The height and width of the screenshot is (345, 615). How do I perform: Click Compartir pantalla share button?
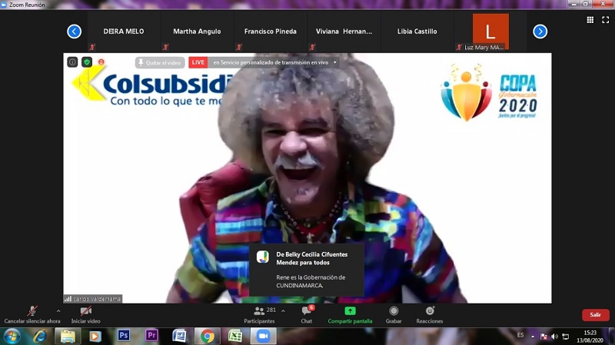click(x=350, y=315)
